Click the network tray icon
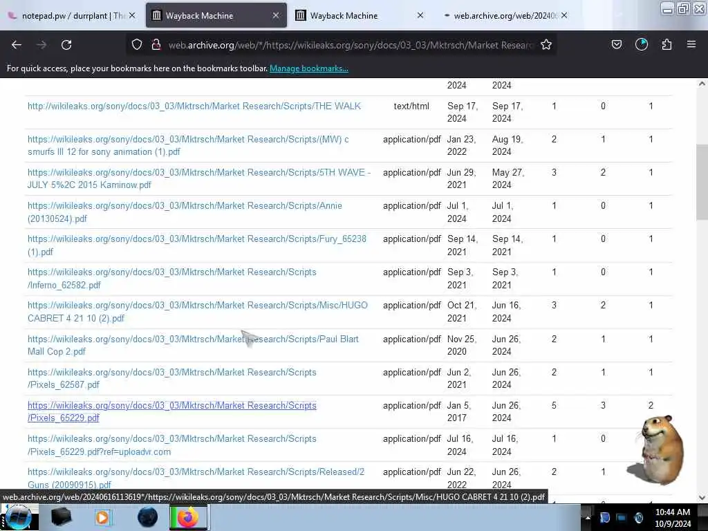 tap(622, 517)
